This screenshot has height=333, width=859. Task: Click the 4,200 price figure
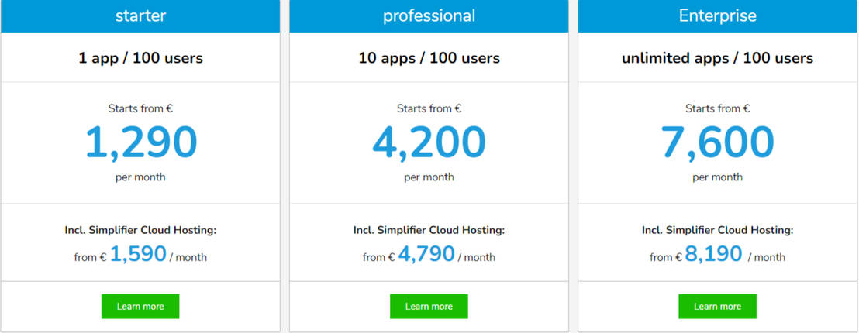point(429,142)
